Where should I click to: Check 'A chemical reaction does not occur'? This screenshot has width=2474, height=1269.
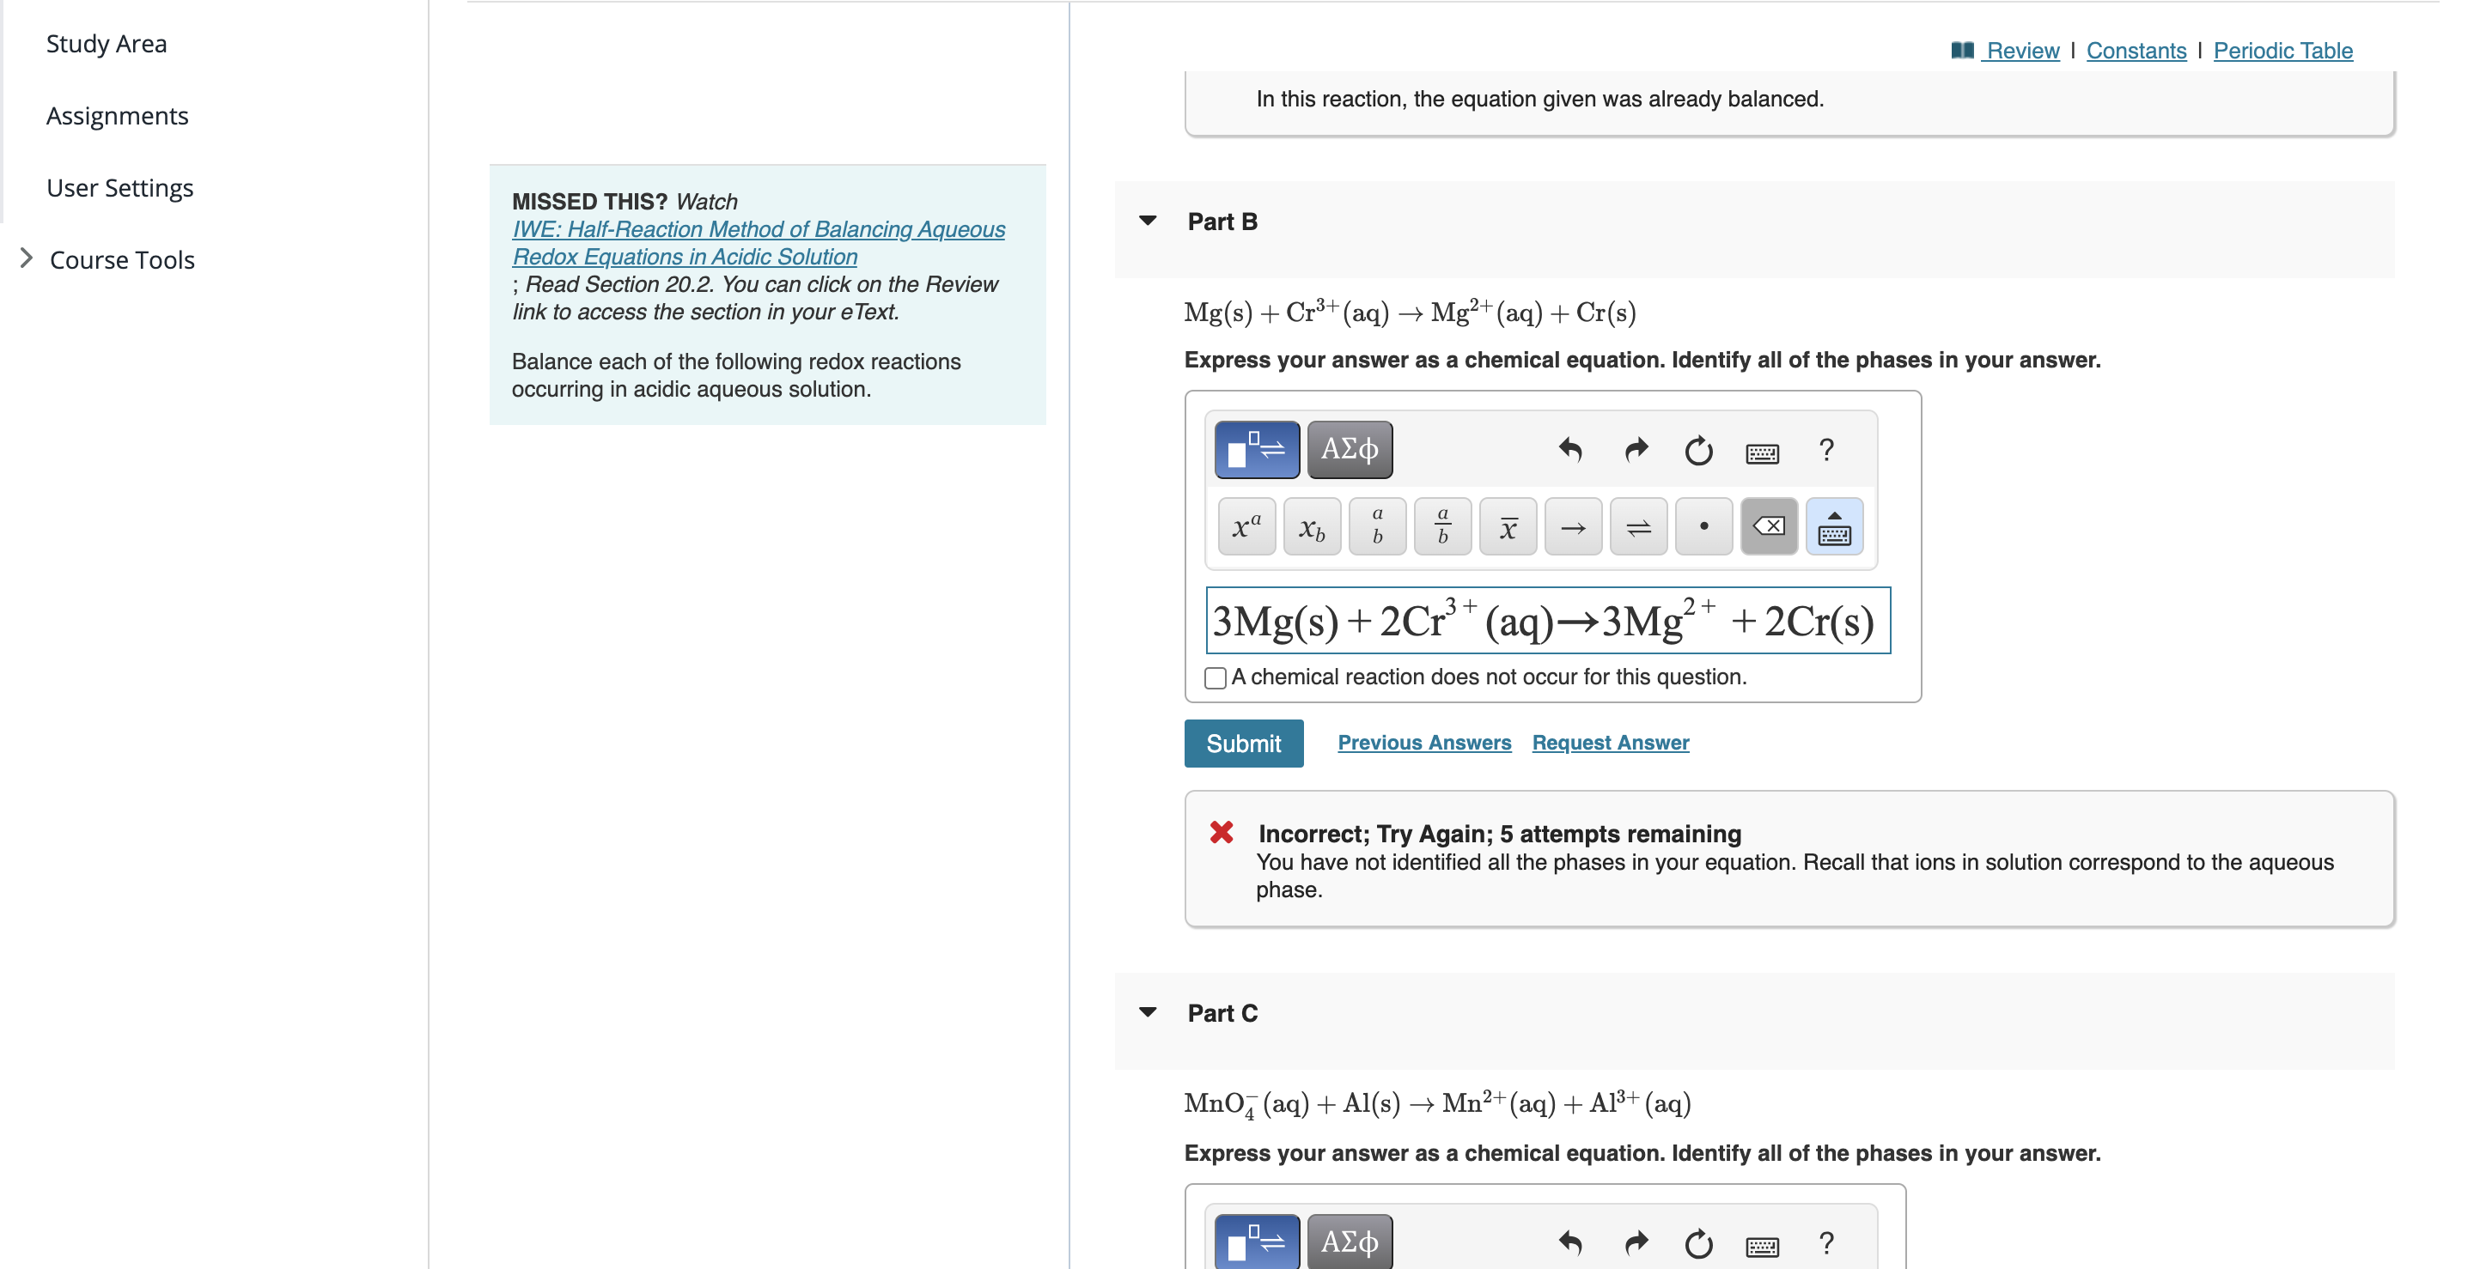point(1215,677)
